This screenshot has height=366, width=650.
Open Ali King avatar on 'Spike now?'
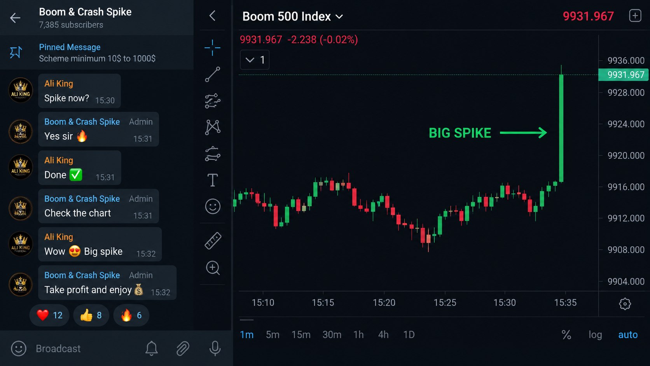21,90
